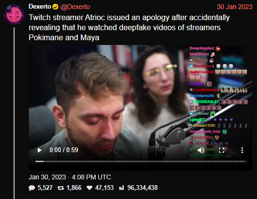Click the video progress bar
Image resolution: width=257 pixels, height=199 pixels.
point(140,162)
